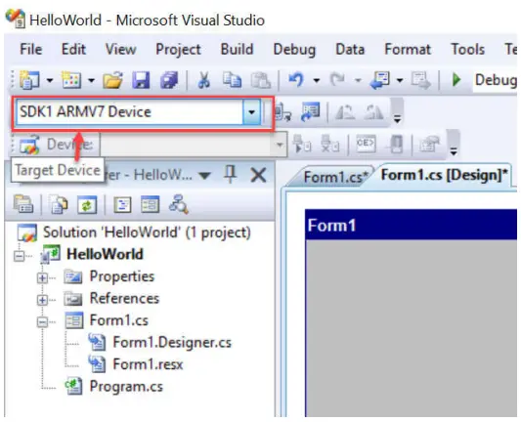Pin the Solution Explorer with the auto-hide pushpin

231,174
